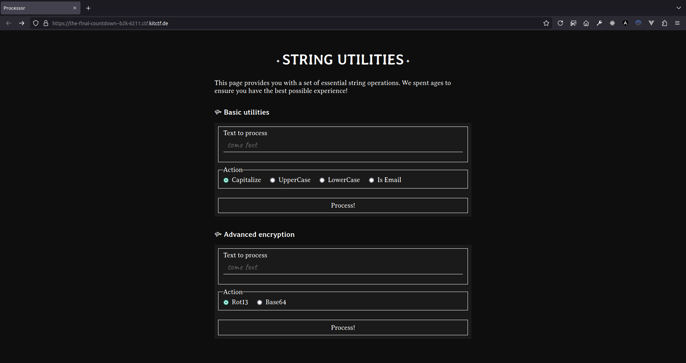Click Process! under Basic utilities
Image resolution: width=686 pixels, height=363 pixels.
click(343, 205)
